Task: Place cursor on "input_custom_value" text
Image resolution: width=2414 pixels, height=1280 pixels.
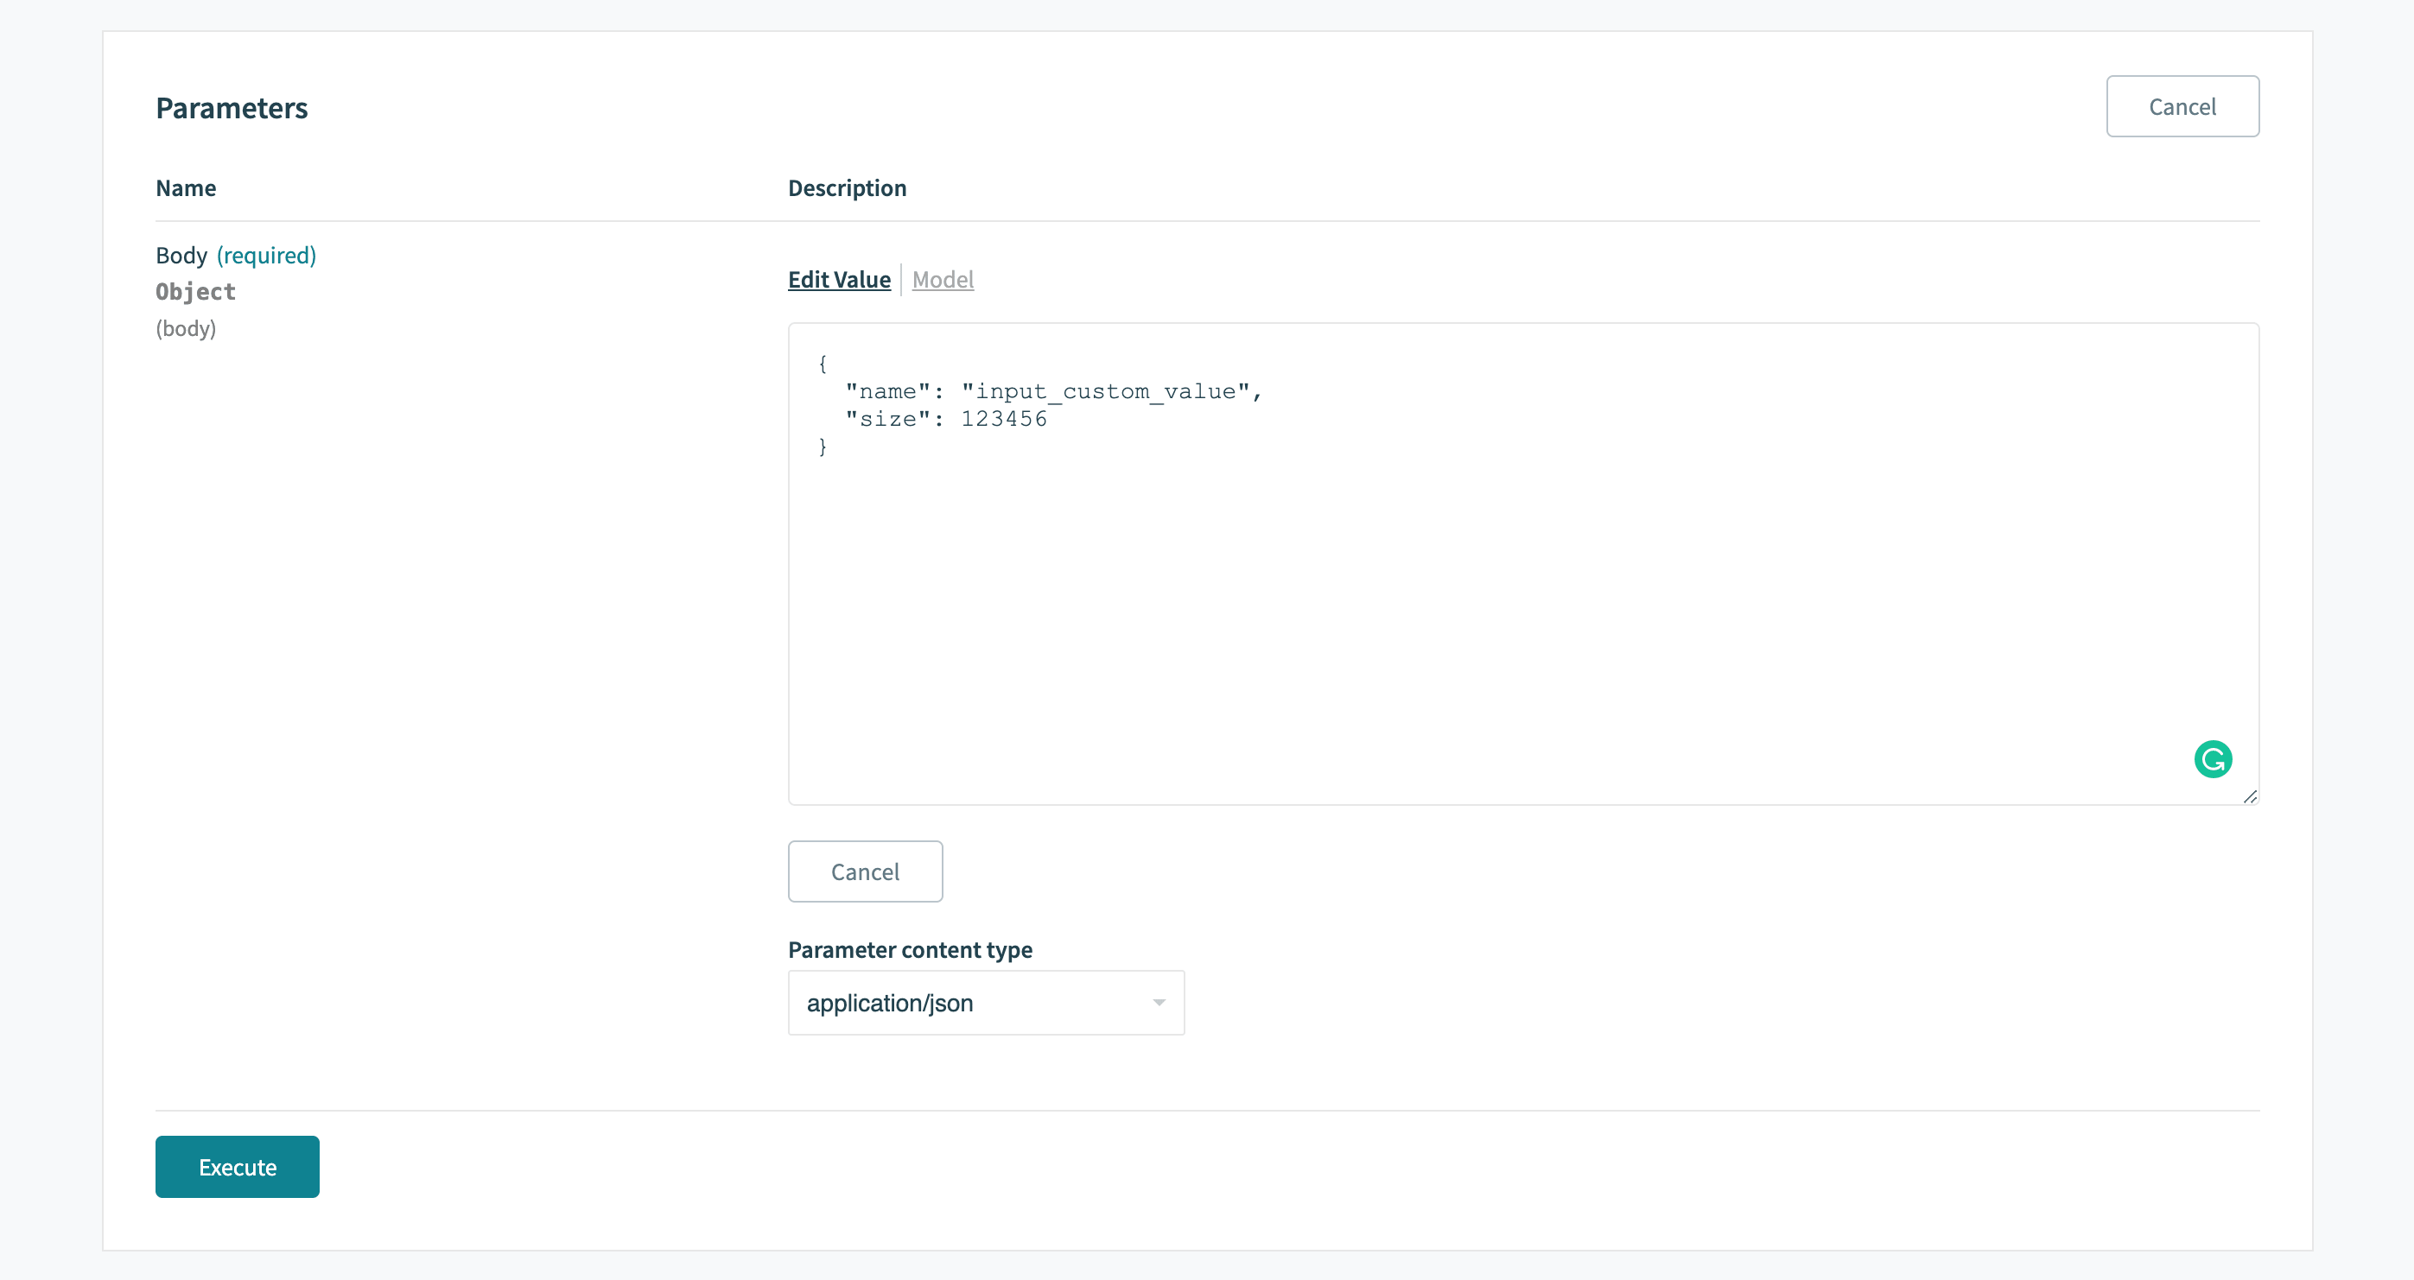Action: tap(1106, 391)
